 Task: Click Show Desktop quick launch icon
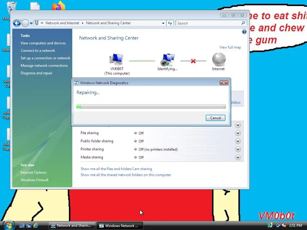coord(22,226)
